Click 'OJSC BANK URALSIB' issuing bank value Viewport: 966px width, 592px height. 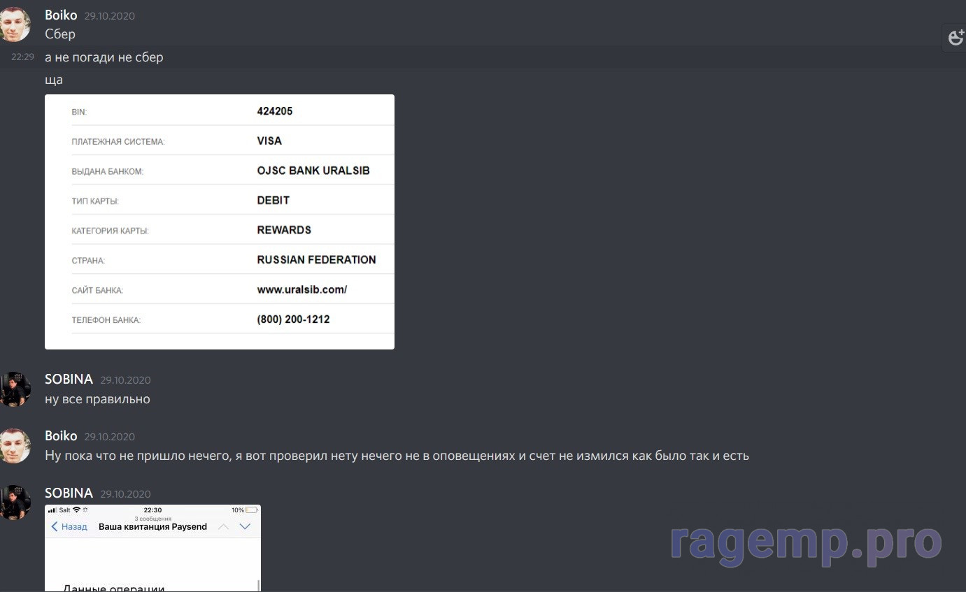[x=313, y=171]
